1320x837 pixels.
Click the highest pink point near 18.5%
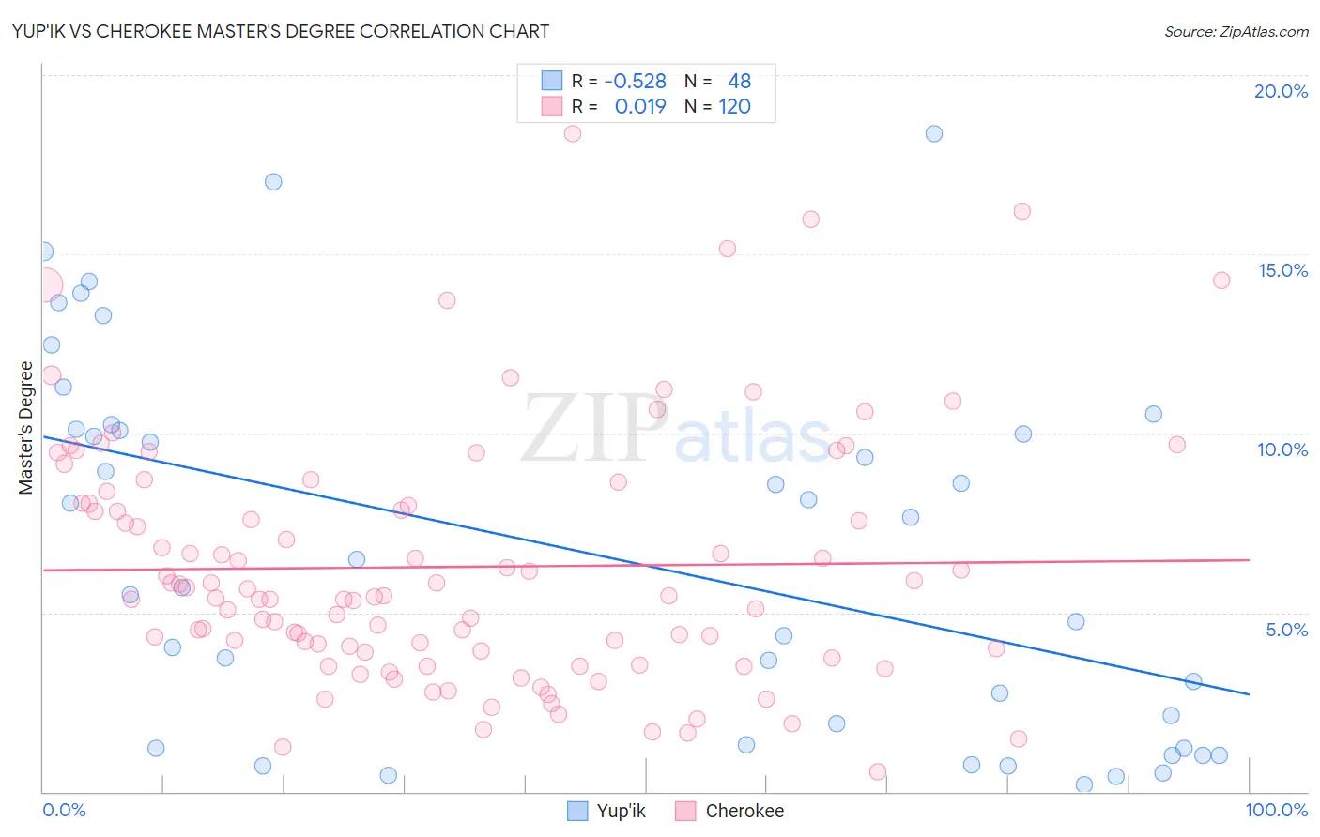click(x=573, y=133)
